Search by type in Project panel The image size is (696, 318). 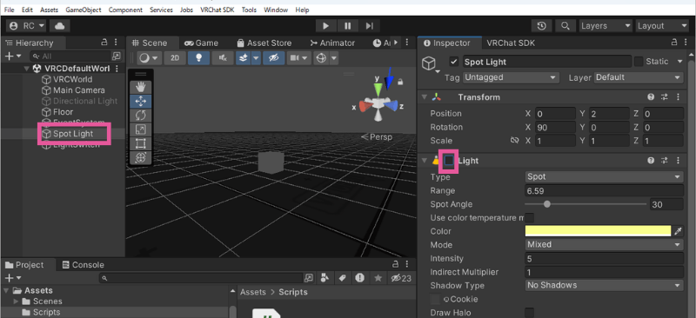pyautogui.click(x=325, y=278)
